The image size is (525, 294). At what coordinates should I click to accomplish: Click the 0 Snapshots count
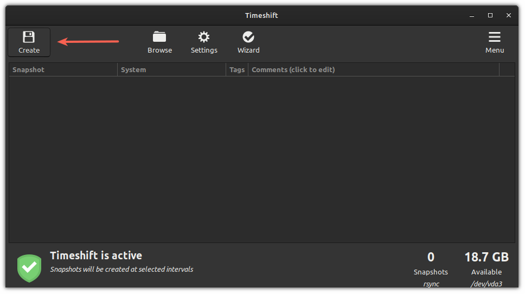[x=431, y=257]
